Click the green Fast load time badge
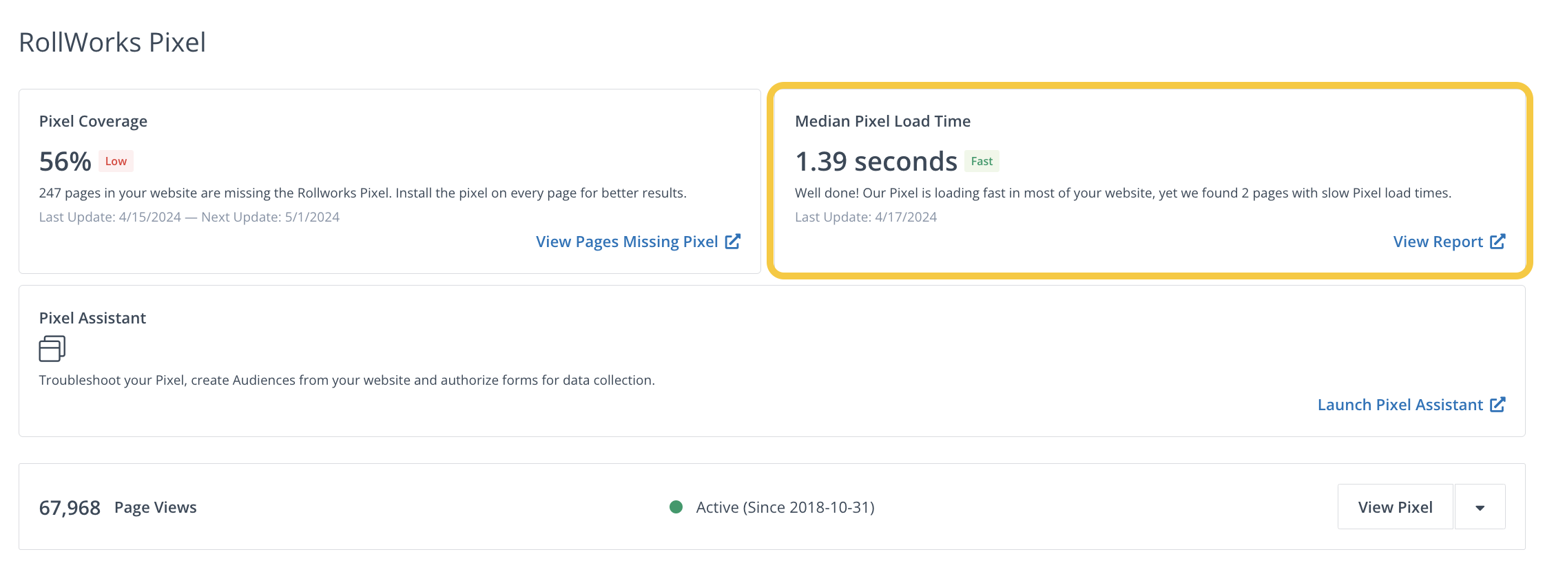Screen dimensions: 1565x574 982,161
